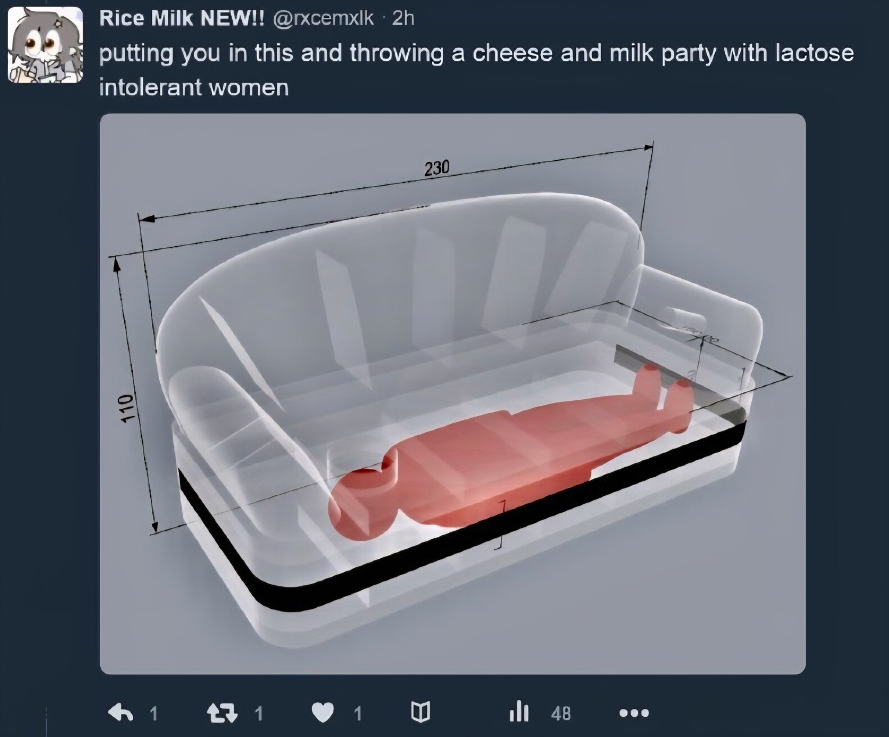This screenshot has height=737, width=889.
Task: Click the red human figure inside the sofa
Action: pyautogui.click(x=506, y=450)
